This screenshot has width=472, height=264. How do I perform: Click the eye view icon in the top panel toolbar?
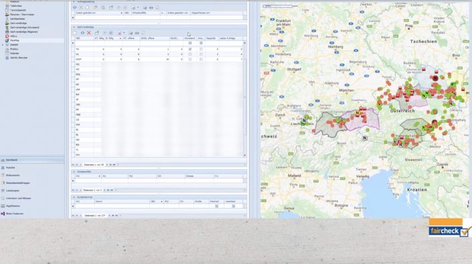pyautogui.click(x=75, y=7)
